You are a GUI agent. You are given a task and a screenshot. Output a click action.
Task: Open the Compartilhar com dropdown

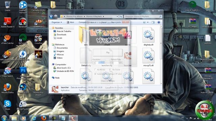pos(87,22)
